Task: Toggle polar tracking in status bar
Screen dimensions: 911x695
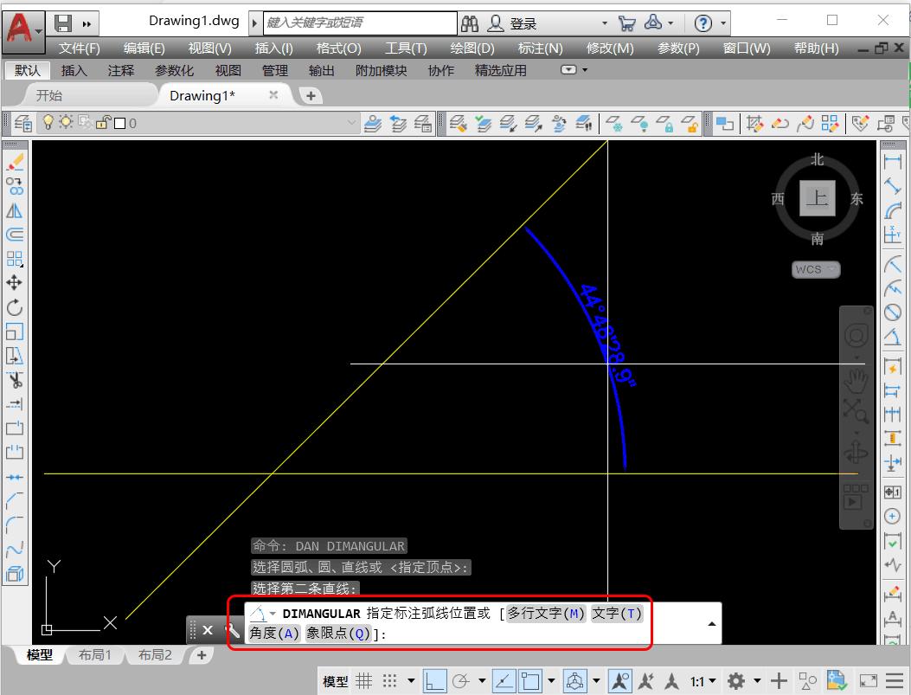Action: pos(461,681)
